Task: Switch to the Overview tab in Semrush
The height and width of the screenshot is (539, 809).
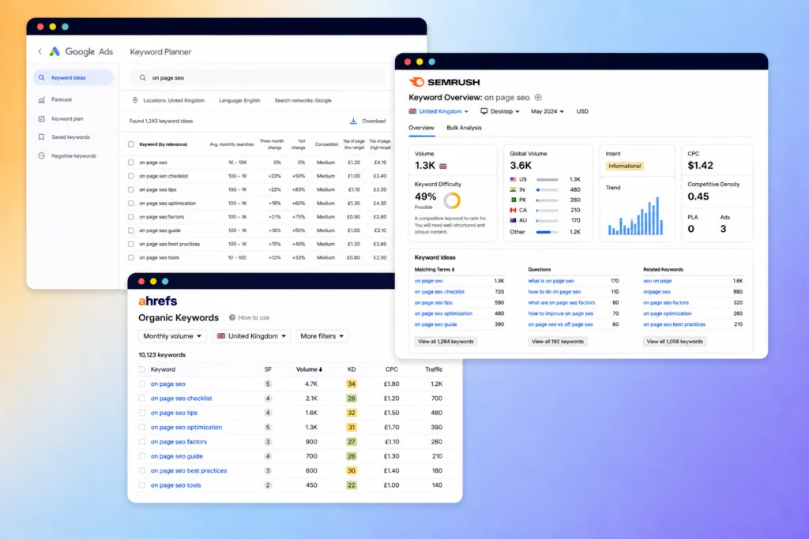Action: tap(422, 128)
